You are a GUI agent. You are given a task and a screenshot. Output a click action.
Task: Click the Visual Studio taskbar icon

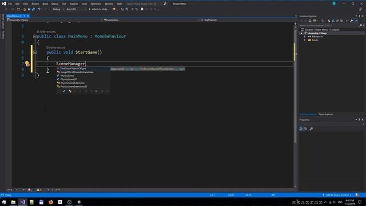[23, 202]
